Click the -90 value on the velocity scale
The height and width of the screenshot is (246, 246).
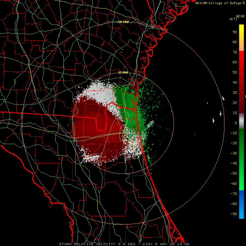point(234,214)
